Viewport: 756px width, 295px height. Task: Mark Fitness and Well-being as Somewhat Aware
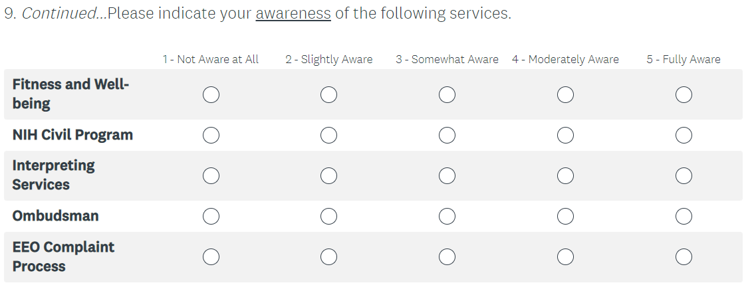447,95
